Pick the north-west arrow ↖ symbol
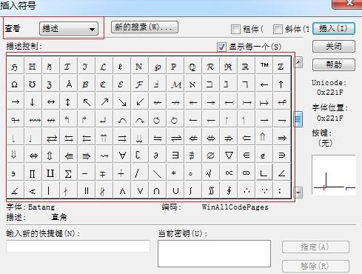The height and width of the screenshot is (274, 362). [x=87, y=101]
